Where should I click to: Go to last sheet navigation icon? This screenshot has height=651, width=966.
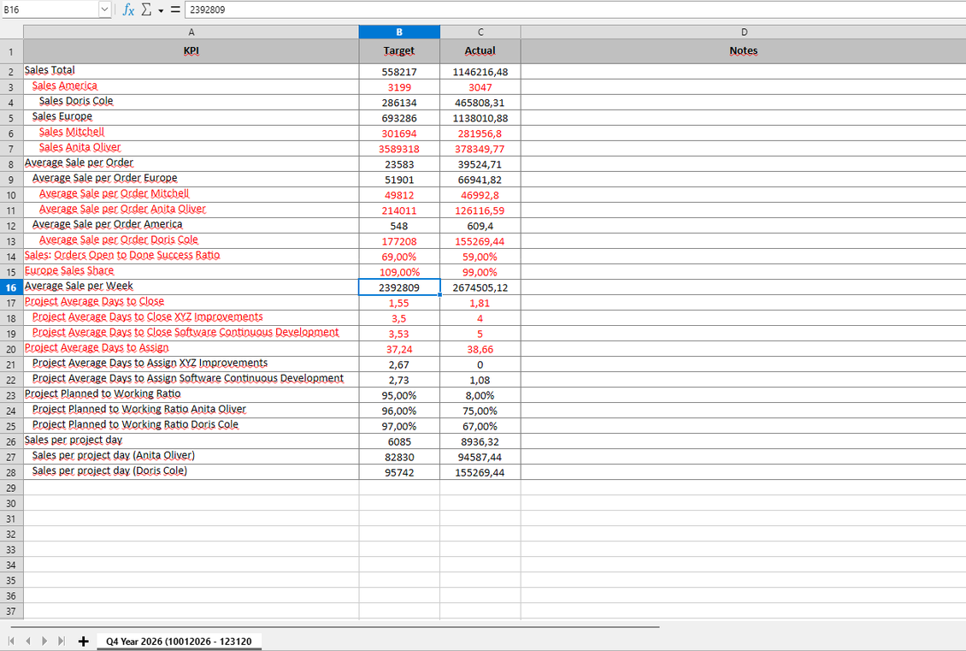[61, 641]
